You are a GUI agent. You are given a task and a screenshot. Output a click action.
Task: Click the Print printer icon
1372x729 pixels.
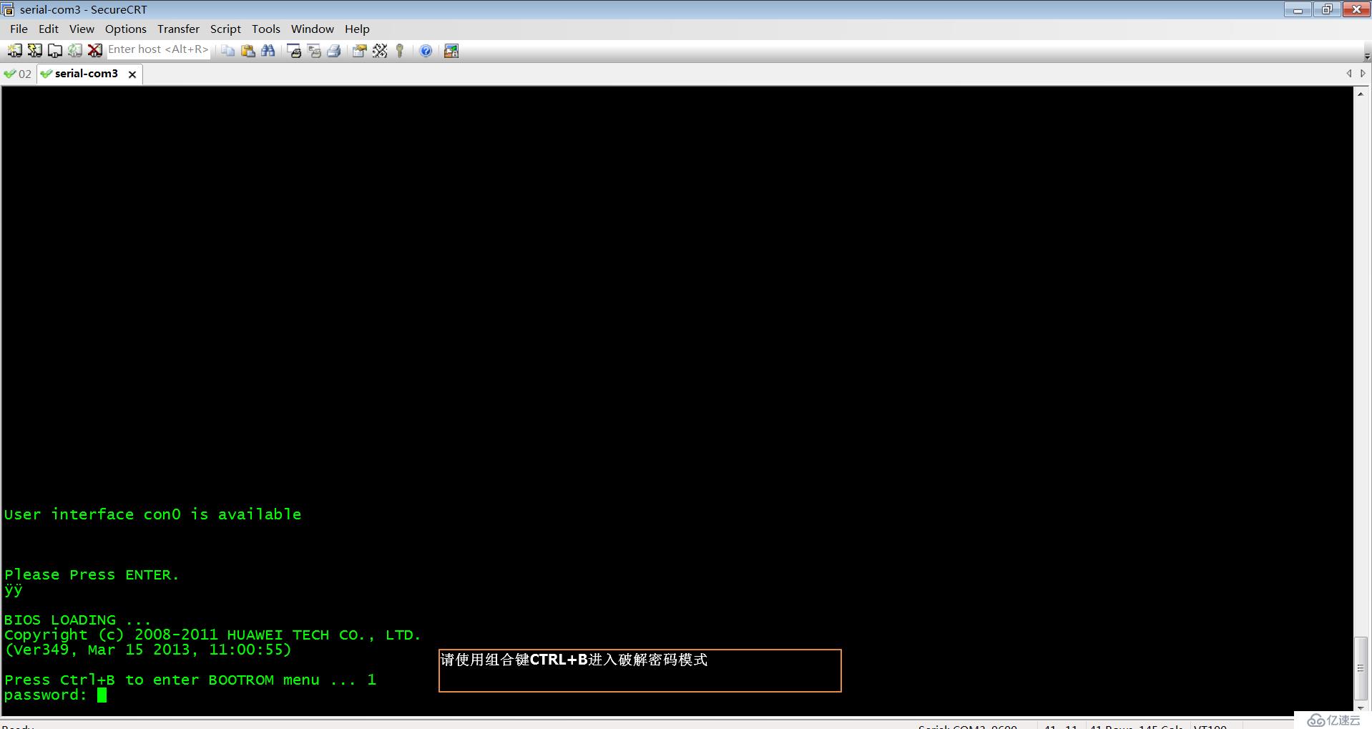[x=334, y=50]
